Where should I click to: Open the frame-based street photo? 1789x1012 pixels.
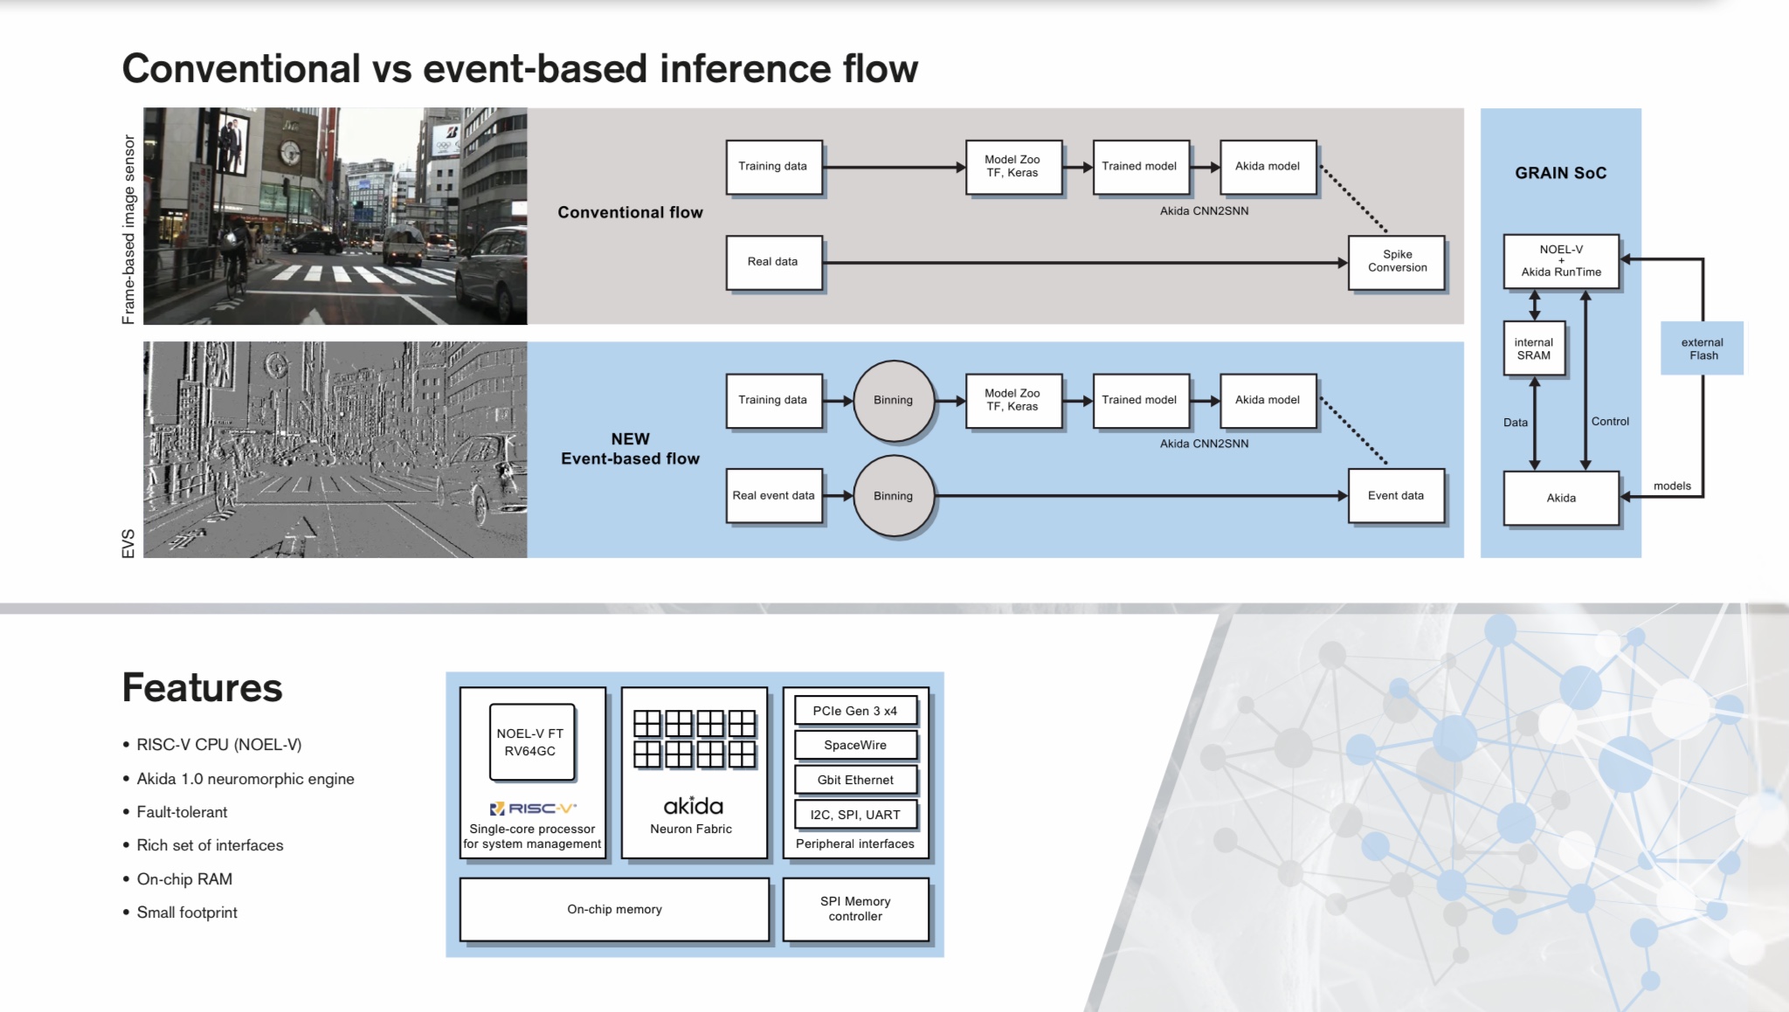tap(335, 216)
